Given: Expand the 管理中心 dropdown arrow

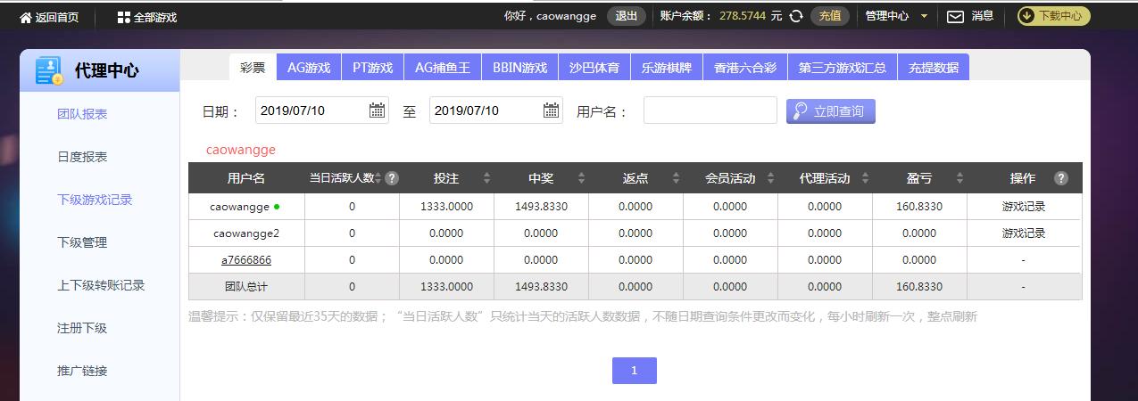Looking at the screenshot, I should (924, 17).
